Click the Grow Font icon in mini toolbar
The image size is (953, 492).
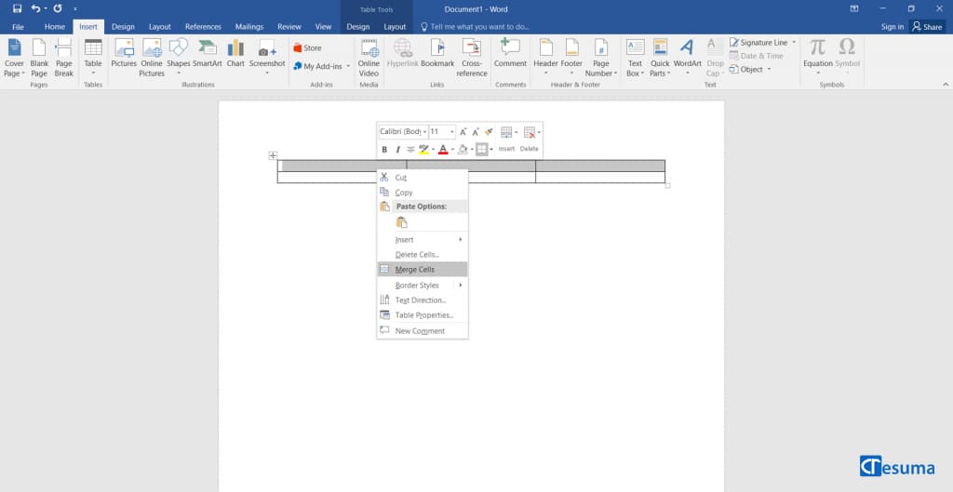point(463,132)
